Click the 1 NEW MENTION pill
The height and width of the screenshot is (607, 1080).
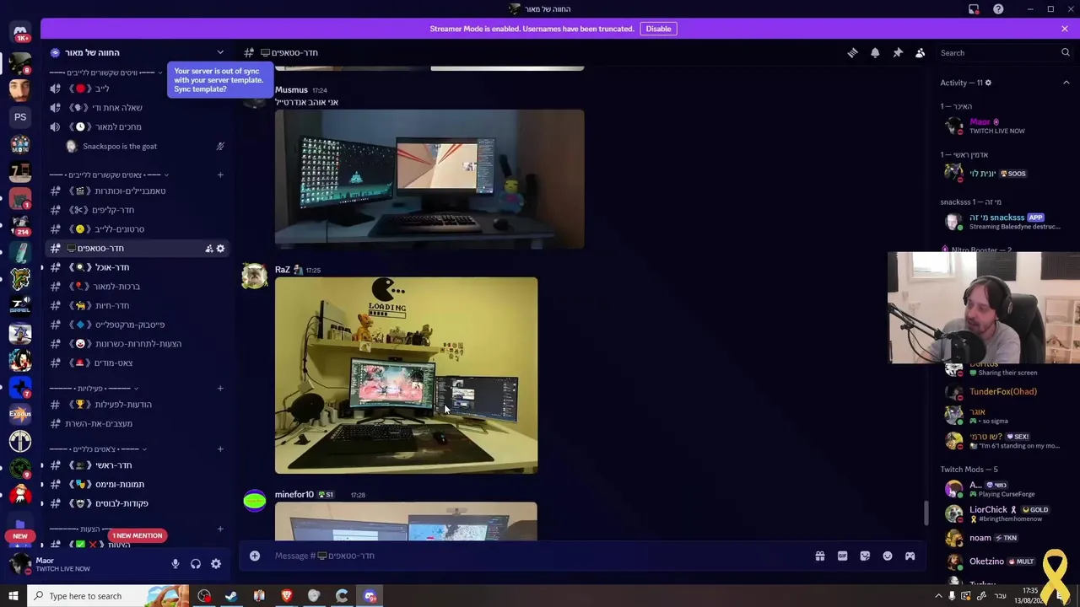click(x=137, y=535)
